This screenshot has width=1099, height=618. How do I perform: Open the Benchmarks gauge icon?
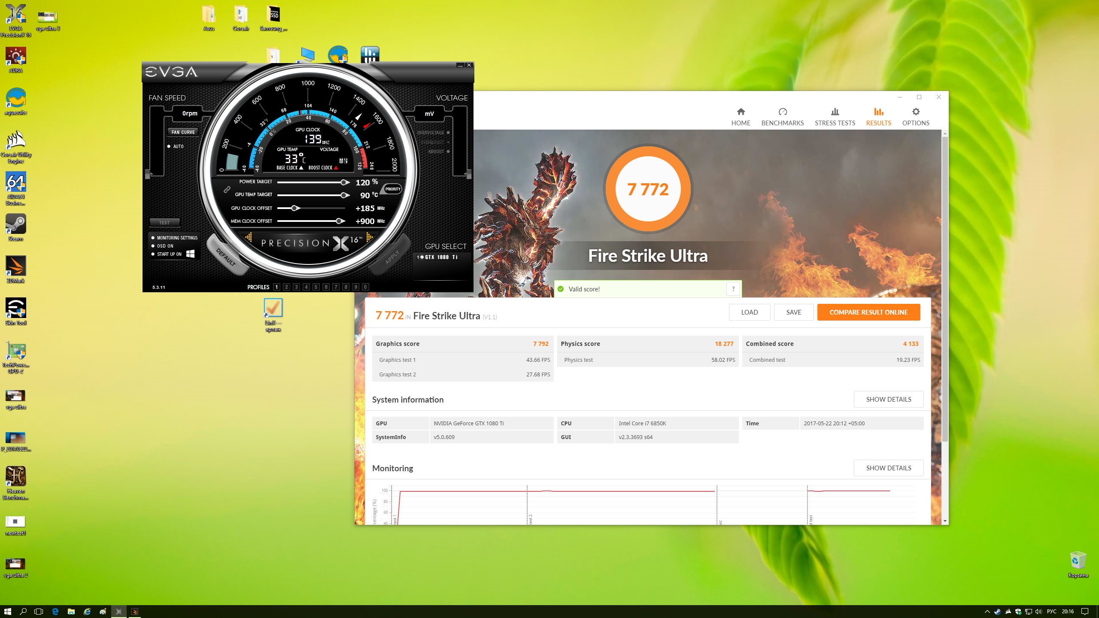point(782,112)
